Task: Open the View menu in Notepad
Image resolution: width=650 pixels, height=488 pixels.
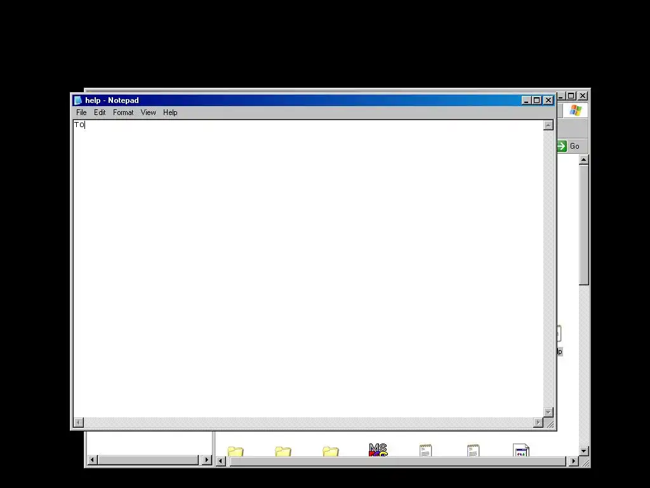Action: tap(148, 112)
